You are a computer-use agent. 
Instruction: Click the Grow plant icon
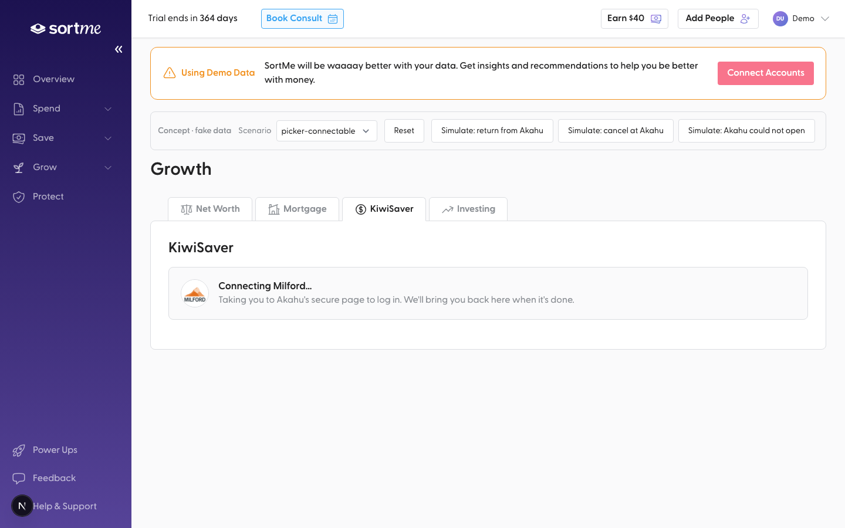[19, 167]
